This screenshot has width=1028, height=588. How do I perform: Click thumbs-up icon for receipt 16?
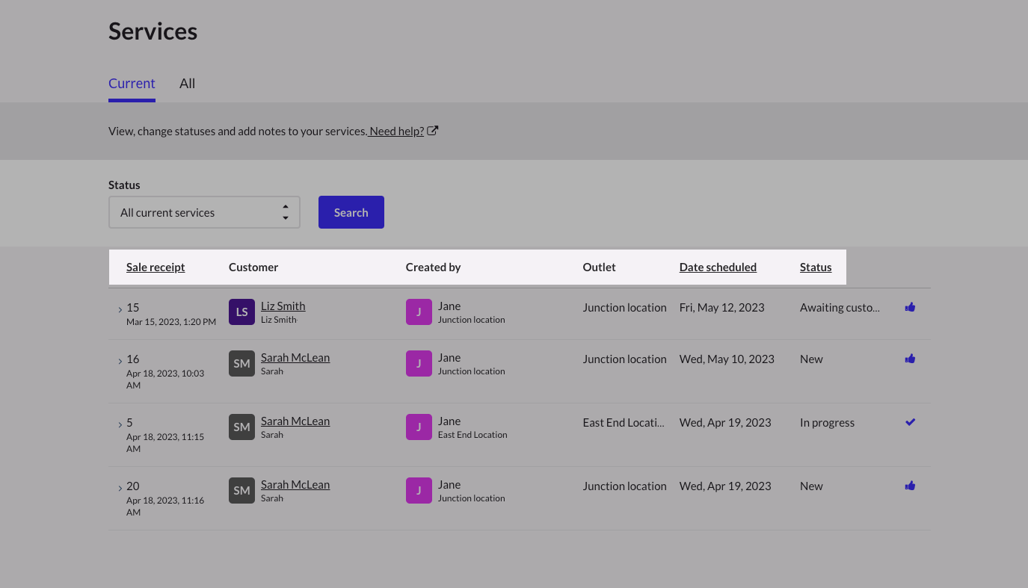pos(910,359)
